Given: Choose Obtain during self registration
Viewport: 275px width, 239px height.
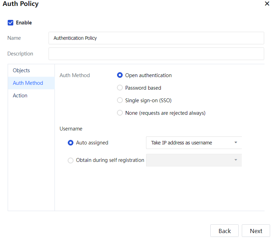Looking at the screenshot, I should (71, 160).
